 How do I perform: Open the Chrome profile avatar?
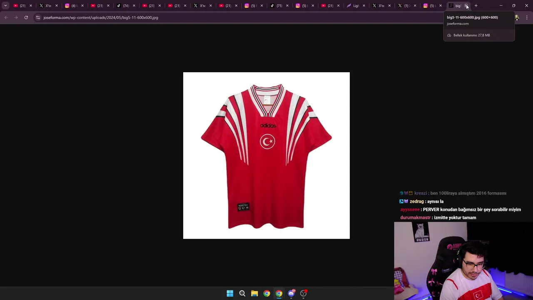[517, 17]
